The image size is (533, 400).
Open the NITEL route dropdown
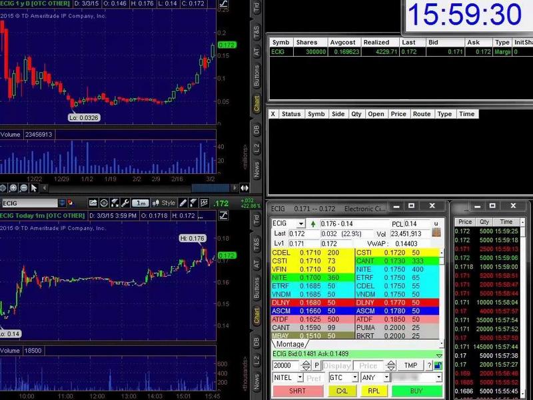300,377
